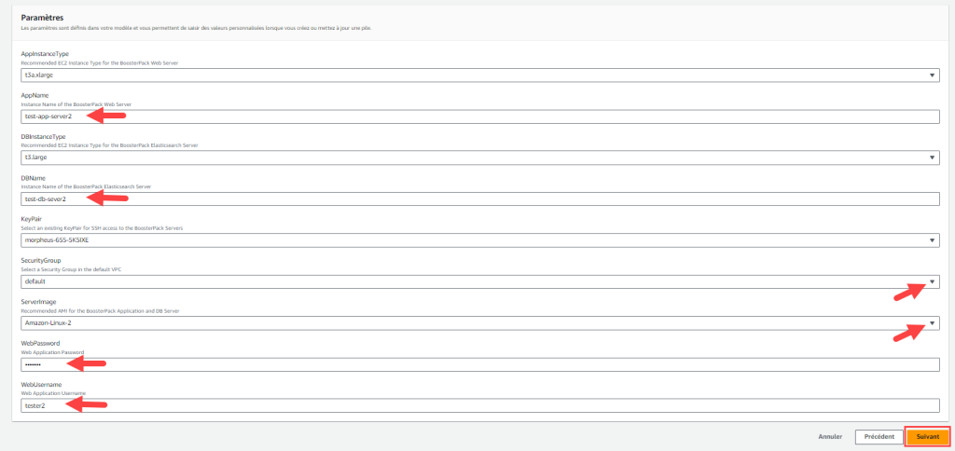The height and width of the screenshot is (451, 955).
Task: Click the SecurityGroup dropdown arrow
Action: click(x=933, y=281)
